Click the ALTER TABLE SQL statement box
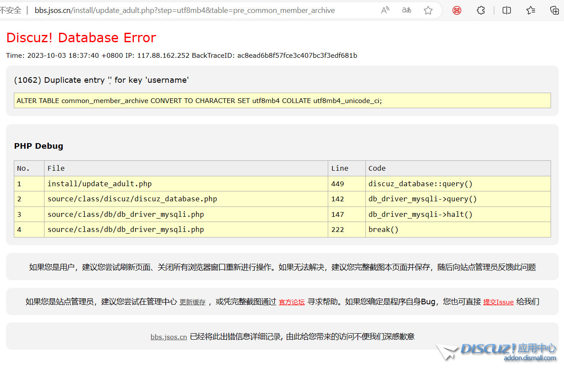564x369 pixels. point(282,100)
